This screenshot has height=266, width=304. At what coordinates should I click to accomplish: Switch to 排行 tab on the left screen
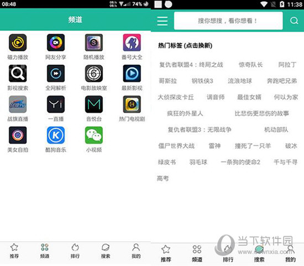75,251
